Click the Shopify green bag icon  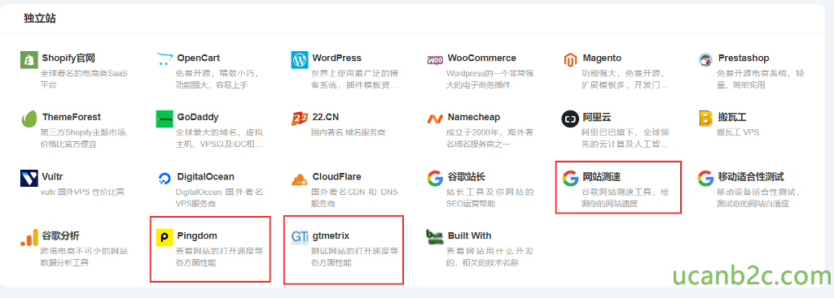coord(29,60)
